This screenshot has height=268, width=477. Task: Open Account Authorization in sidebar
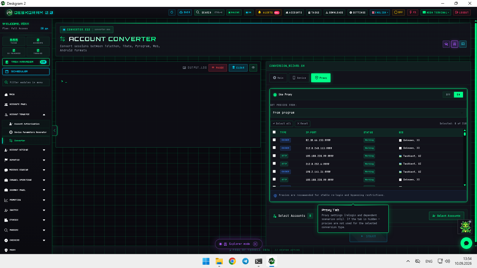tap(26, 124)
